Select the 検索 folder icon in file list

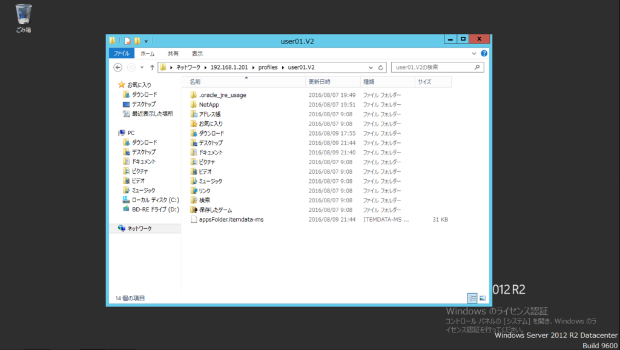[193, 200]
